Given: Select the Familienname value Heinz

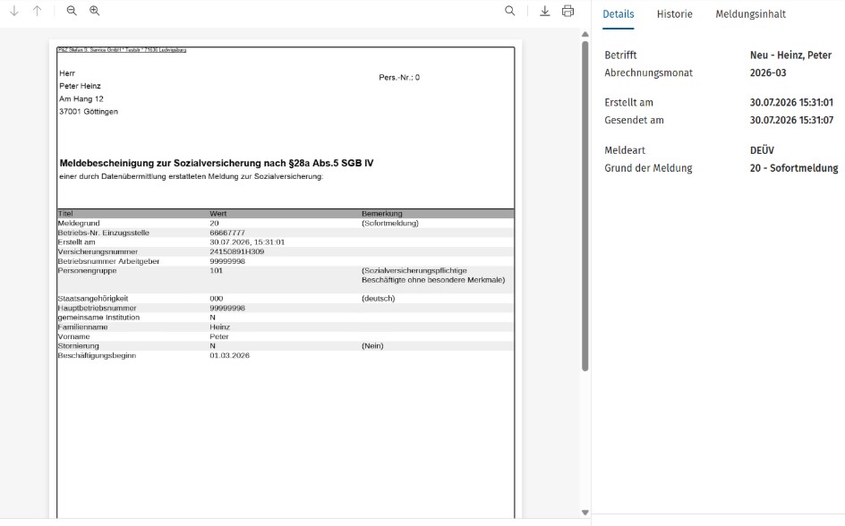Looking at the screenshot, I should [220, 327].
